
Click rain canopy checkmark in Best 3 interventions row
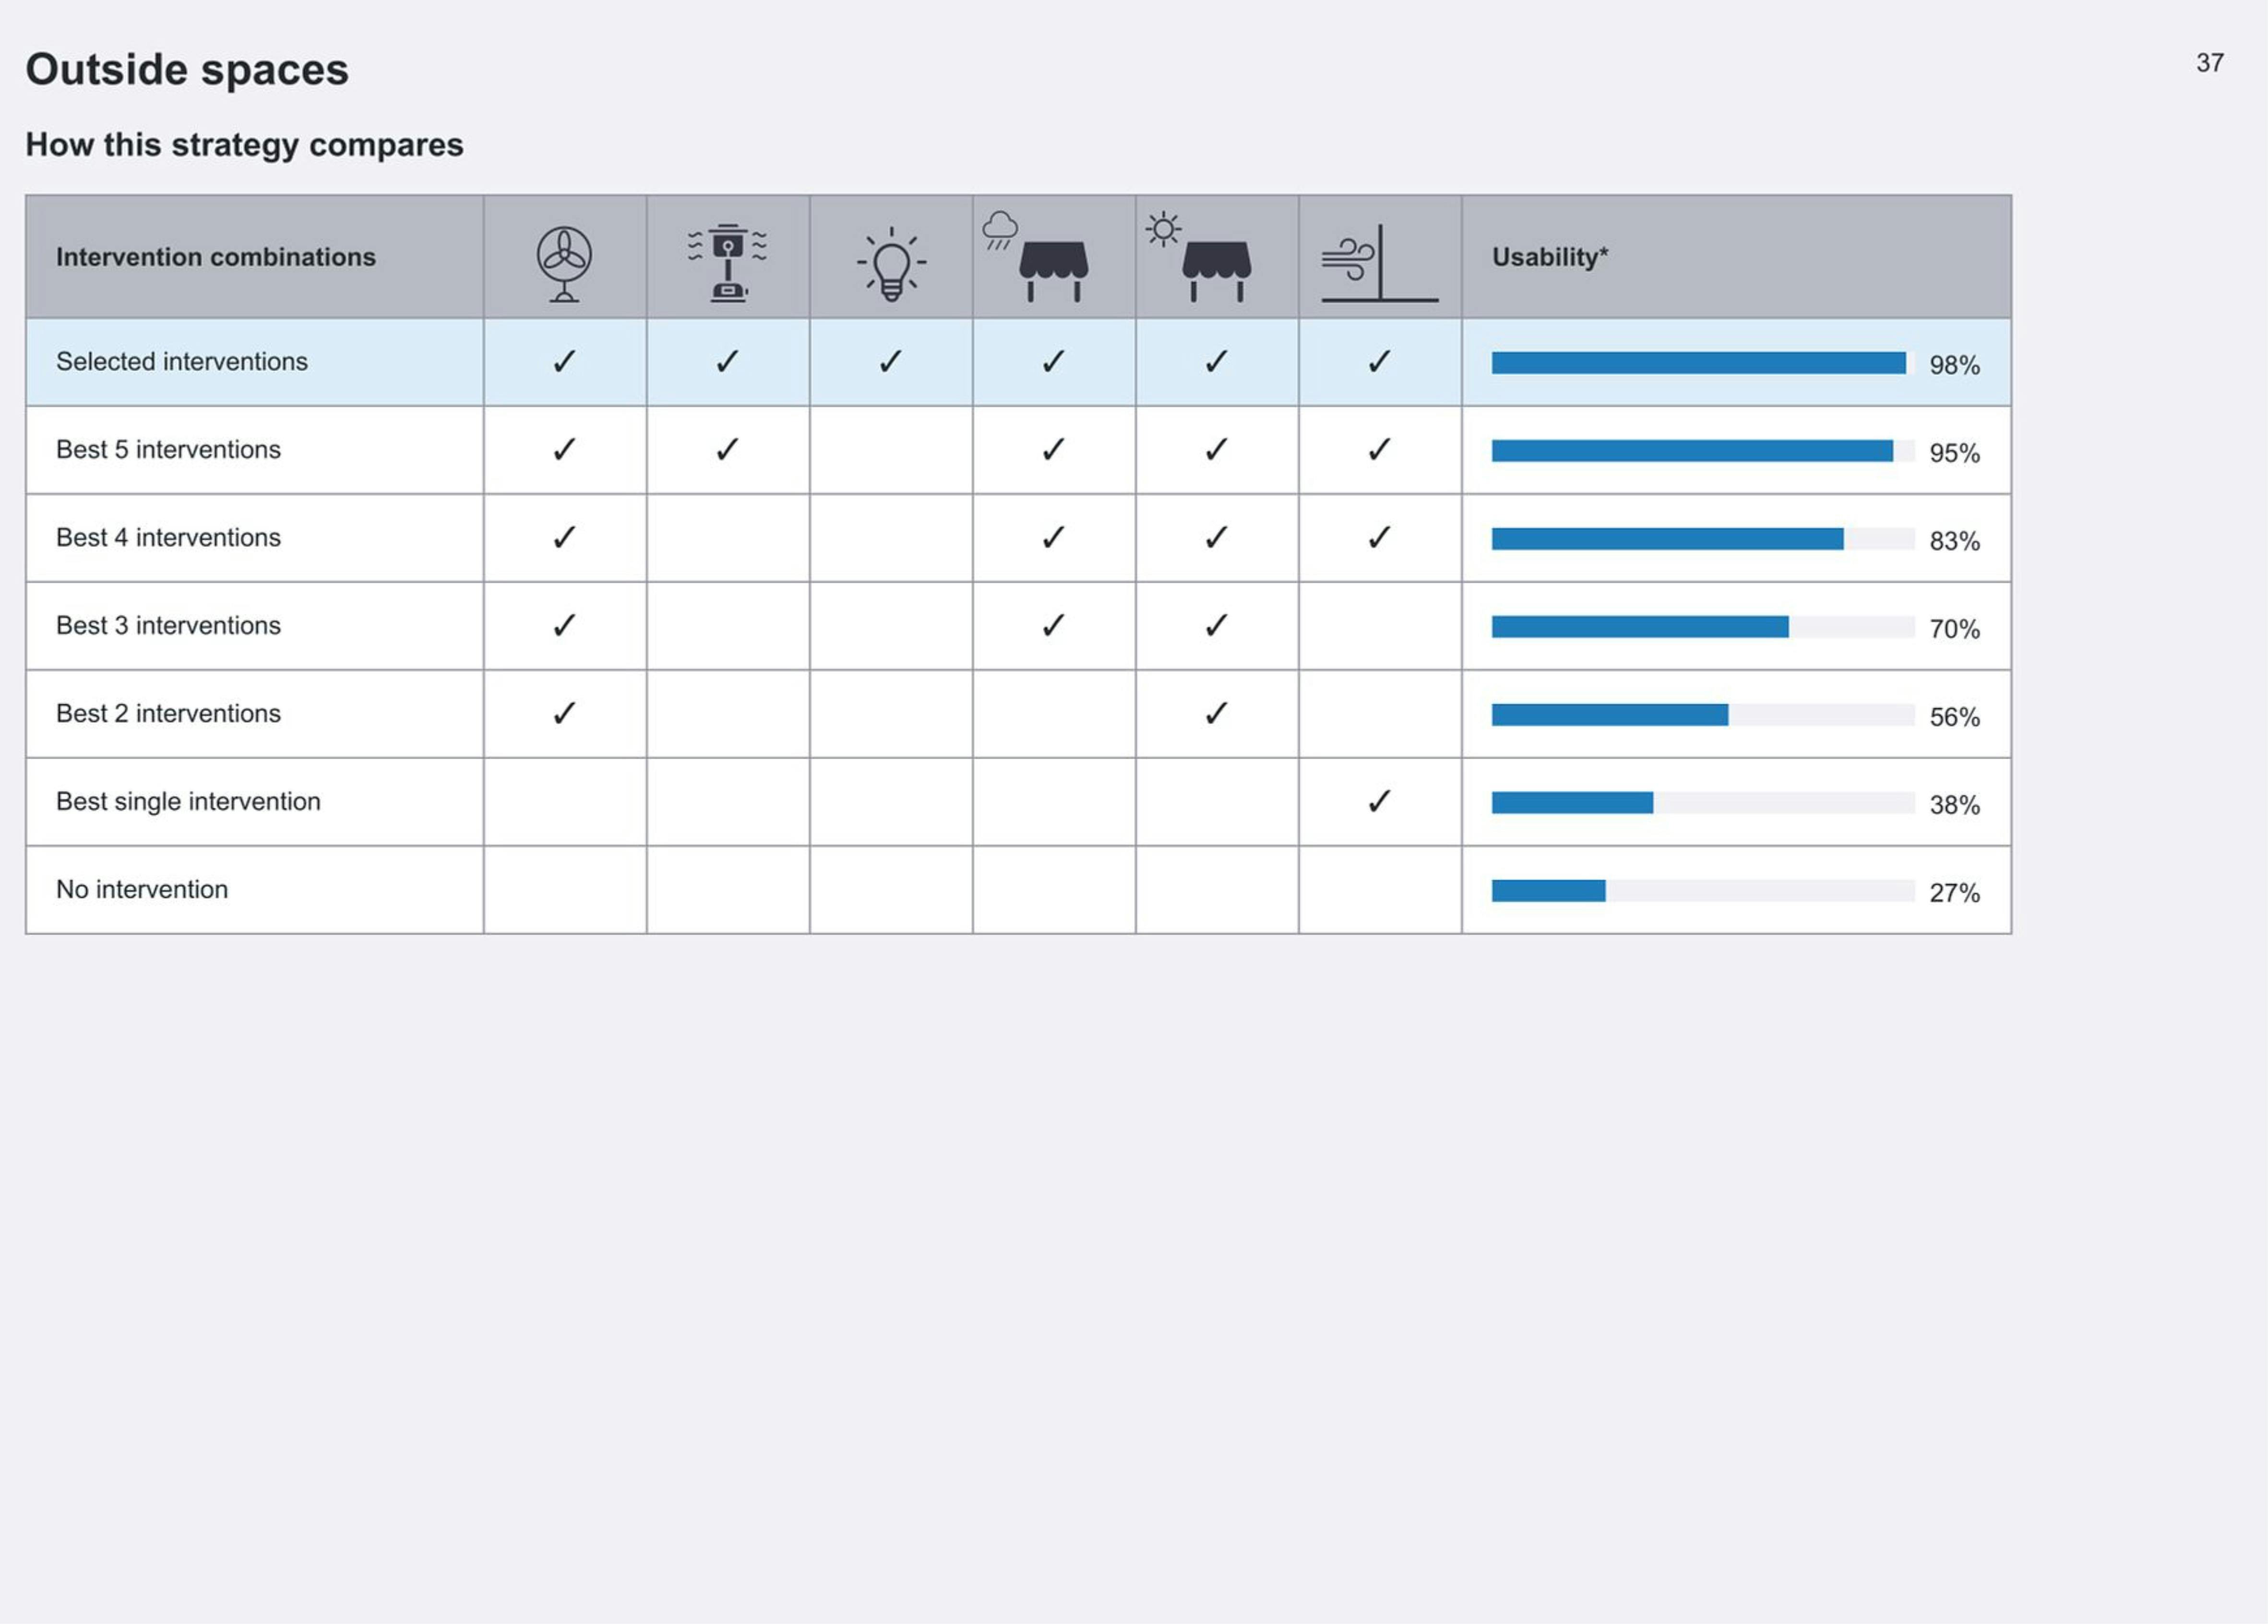(1053, 625)
